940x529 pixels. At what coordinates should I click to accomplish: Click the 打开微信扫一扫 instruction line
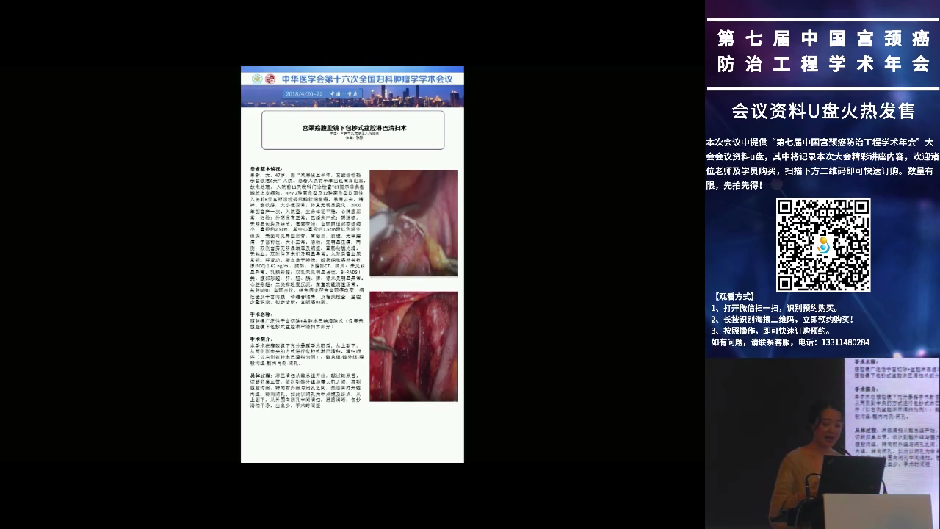(x=775, y=309)
